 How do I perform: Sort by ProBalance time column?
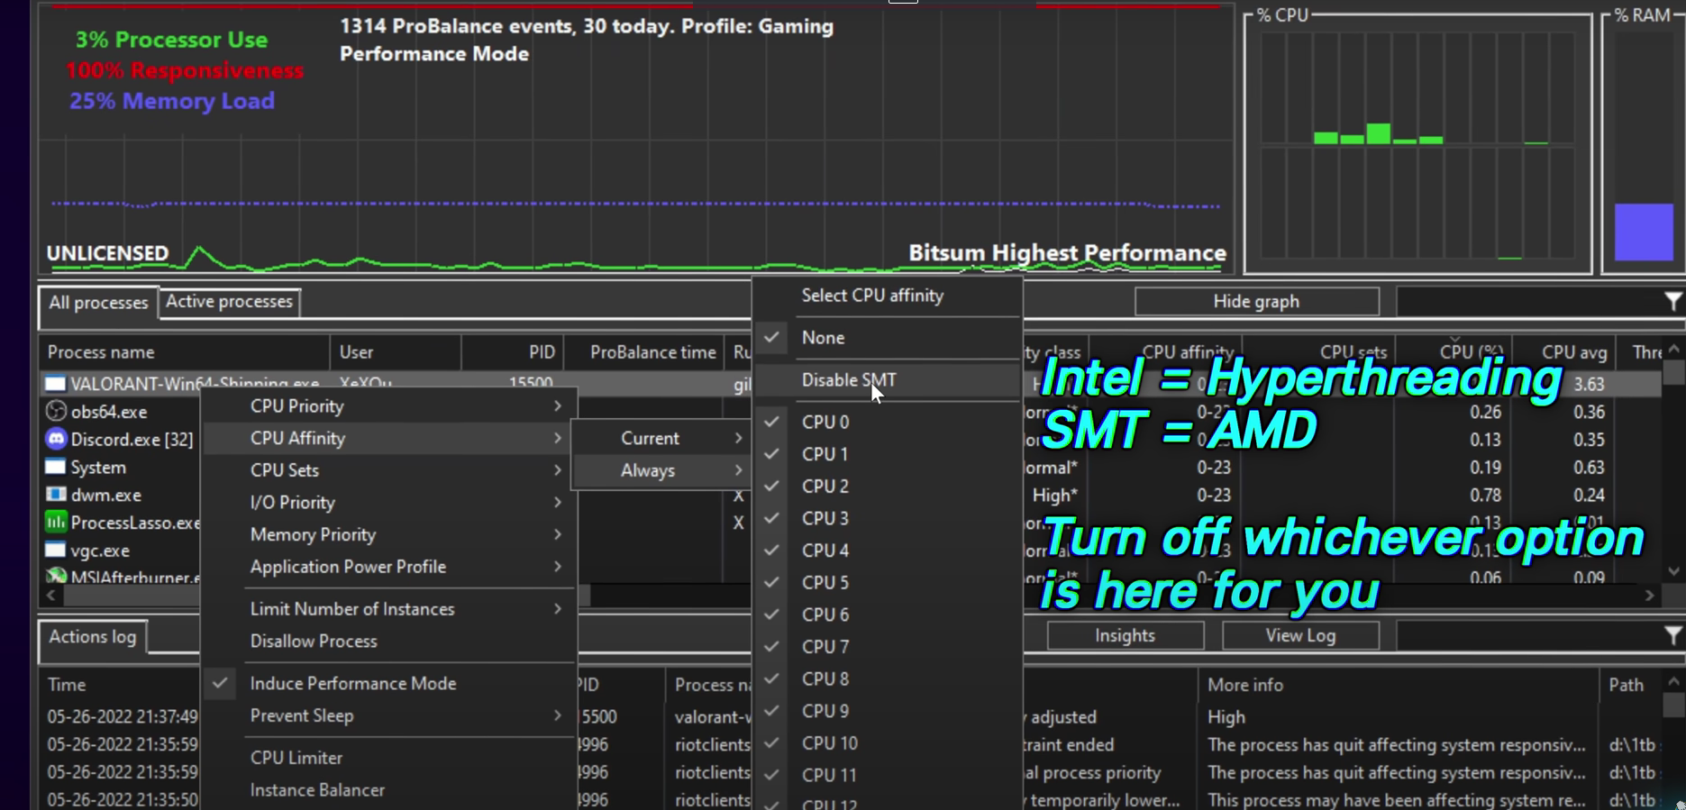[x=643, y=352]
